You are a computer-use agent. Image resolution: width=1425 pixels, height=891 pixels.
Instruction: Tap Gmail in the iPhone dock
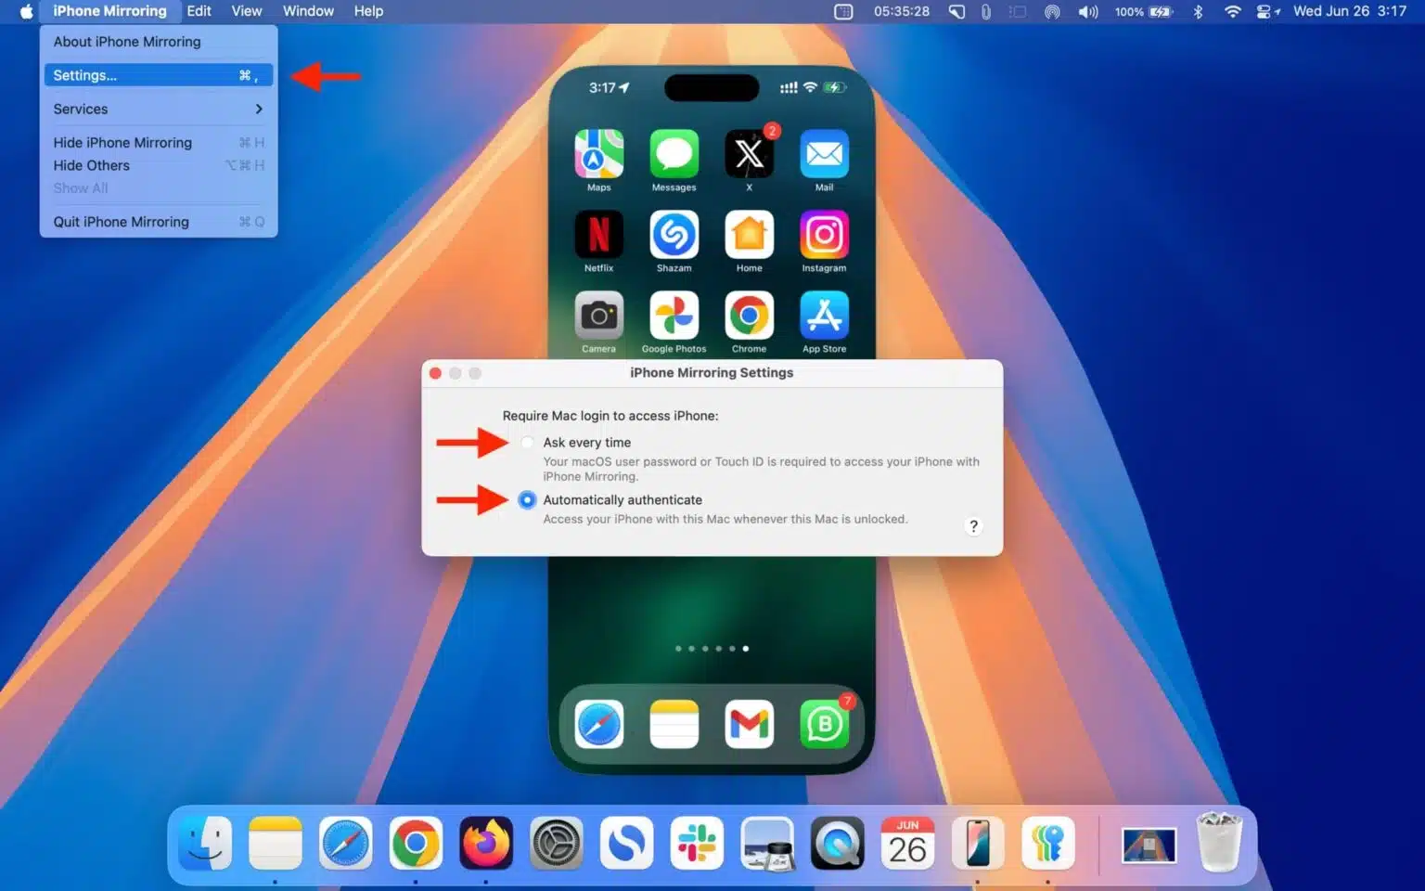coord(749,724)
